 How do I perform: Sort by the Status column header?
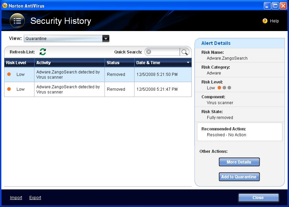point(119,63)
